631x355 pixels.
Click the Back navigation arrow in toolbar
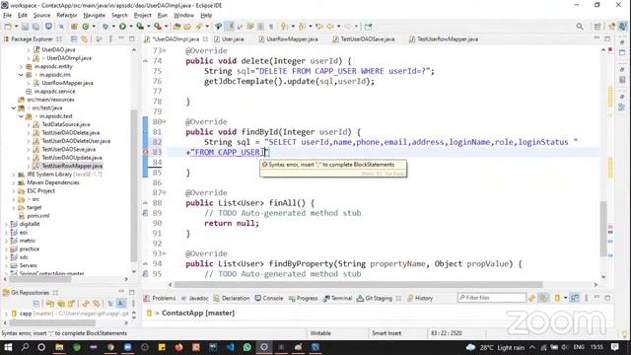coord(330,27)
